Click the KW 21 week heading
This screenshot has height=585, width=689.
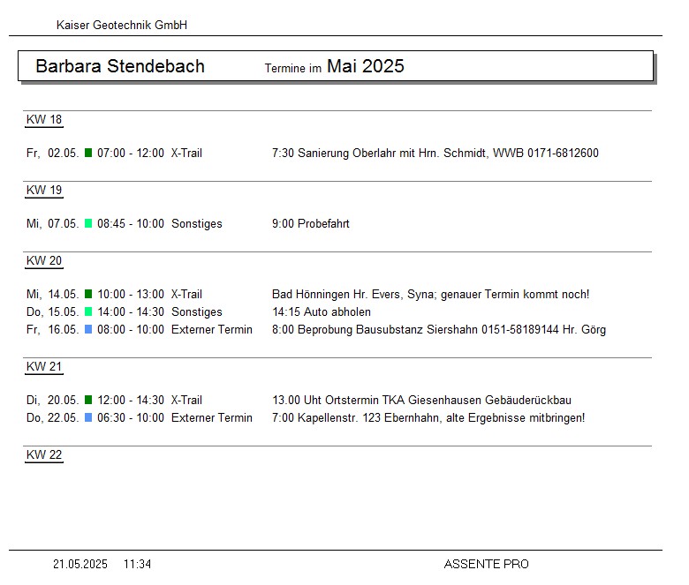click(44, 367)
